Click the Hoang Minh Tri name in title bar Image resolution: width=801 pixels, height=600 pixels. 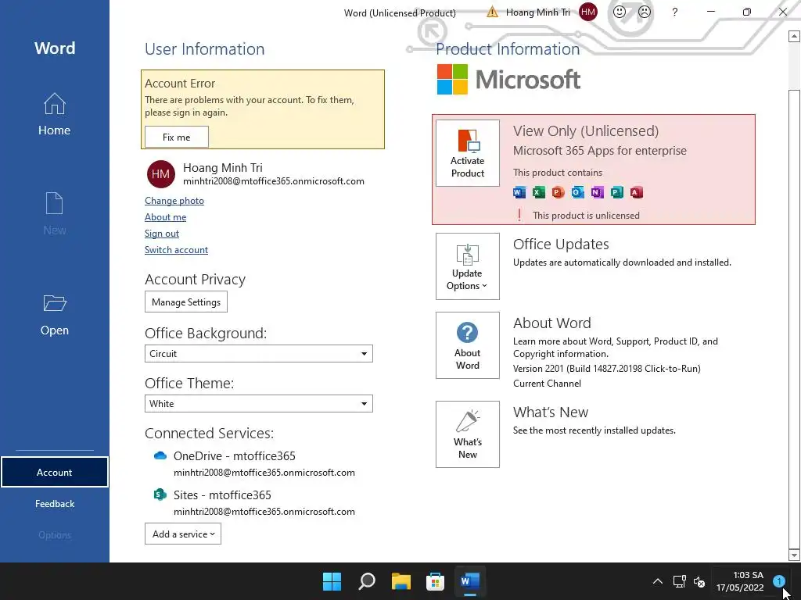click(x=537, y=12)
